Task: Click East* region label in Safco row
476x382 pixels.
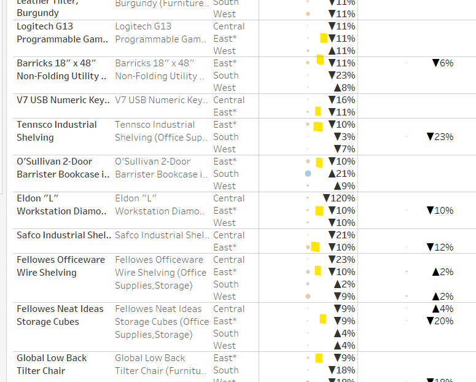Action: [225, 248]
